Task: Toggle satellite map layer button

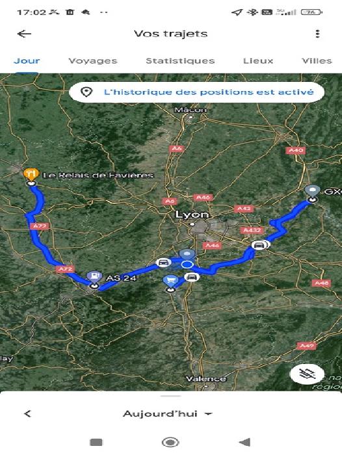Action: pos(307,374)
